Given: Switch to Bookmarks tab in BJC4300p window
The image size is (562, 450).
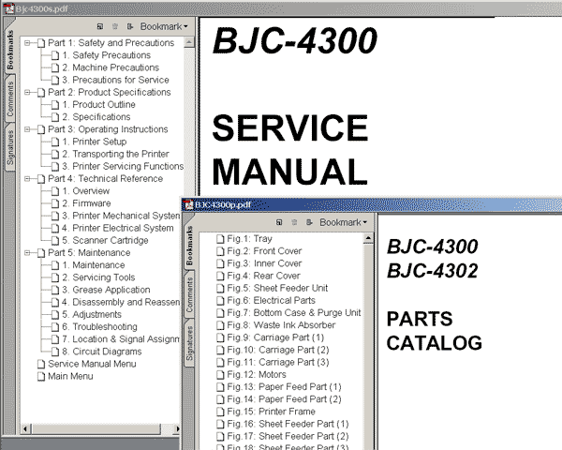Looking at the screenshot, I should click(x=189, y=246).
